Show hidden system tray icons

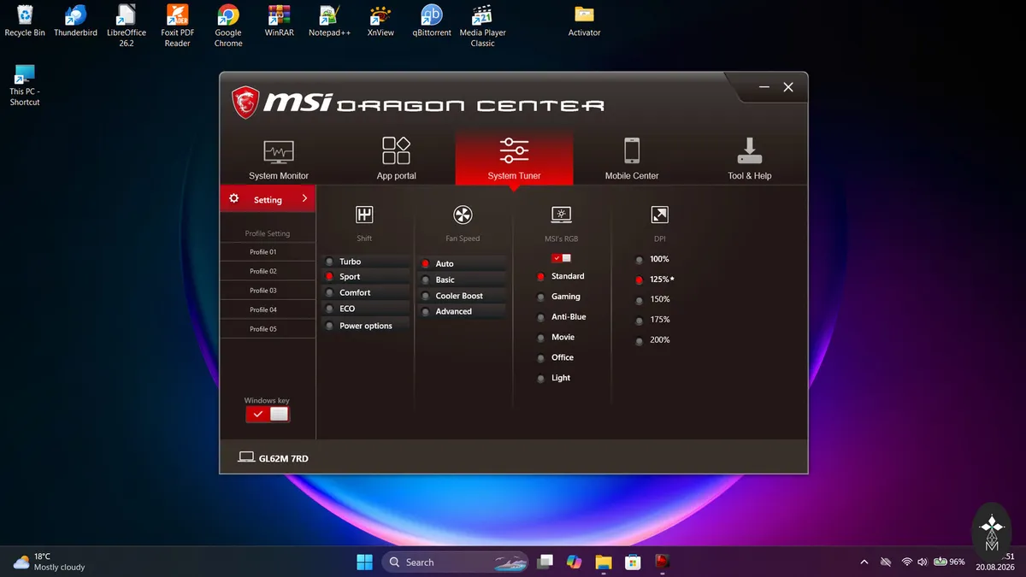click(864, 562)
